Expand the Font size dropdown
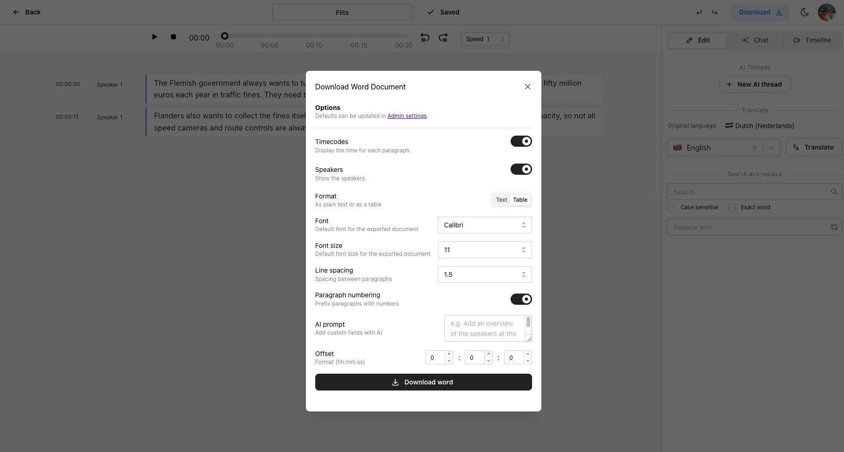Screen dimensions: 844x452 point(484,250)
